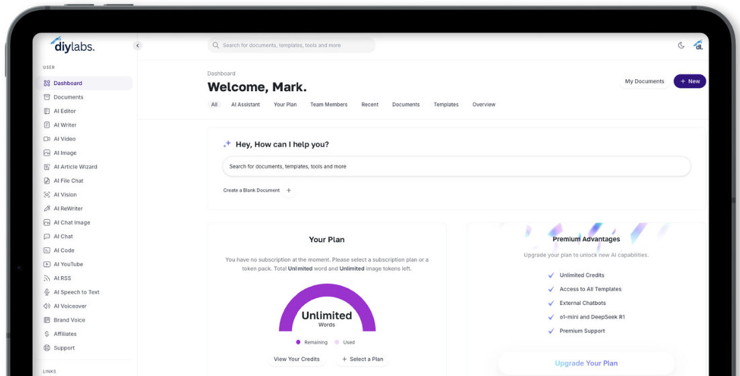The image size is (740, 376).
Task: Click o1-mini and DeepSeek R1 text
Action: 592,317
